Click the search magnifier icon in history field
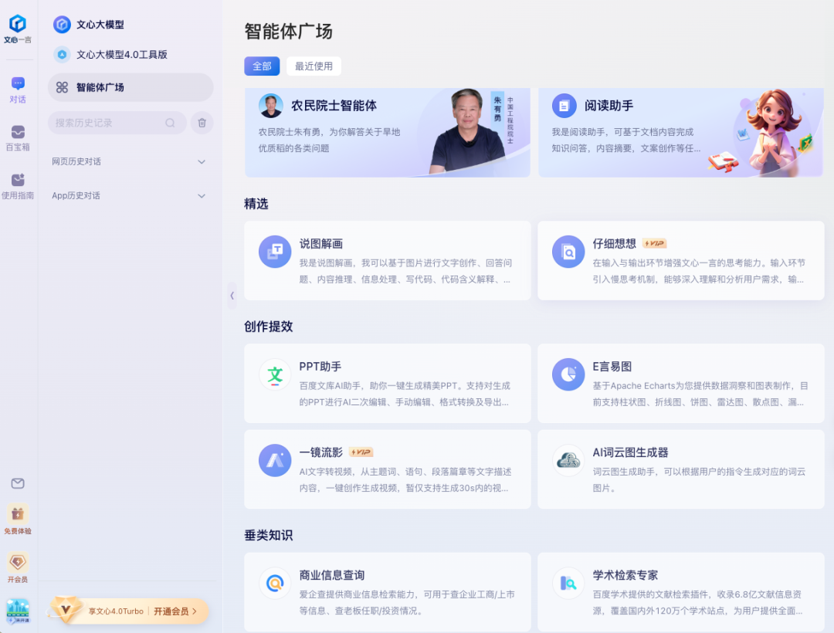This screenshot has height=633, width=834. 170,123
